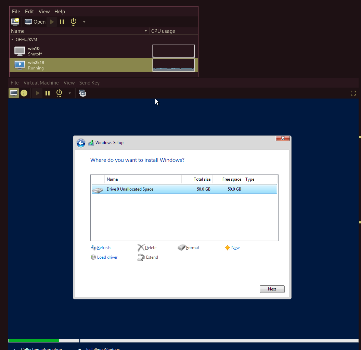Screen dimensions: 361x350
Task: Show virtual hardware details info icon
Action: (x=24, y=93)
